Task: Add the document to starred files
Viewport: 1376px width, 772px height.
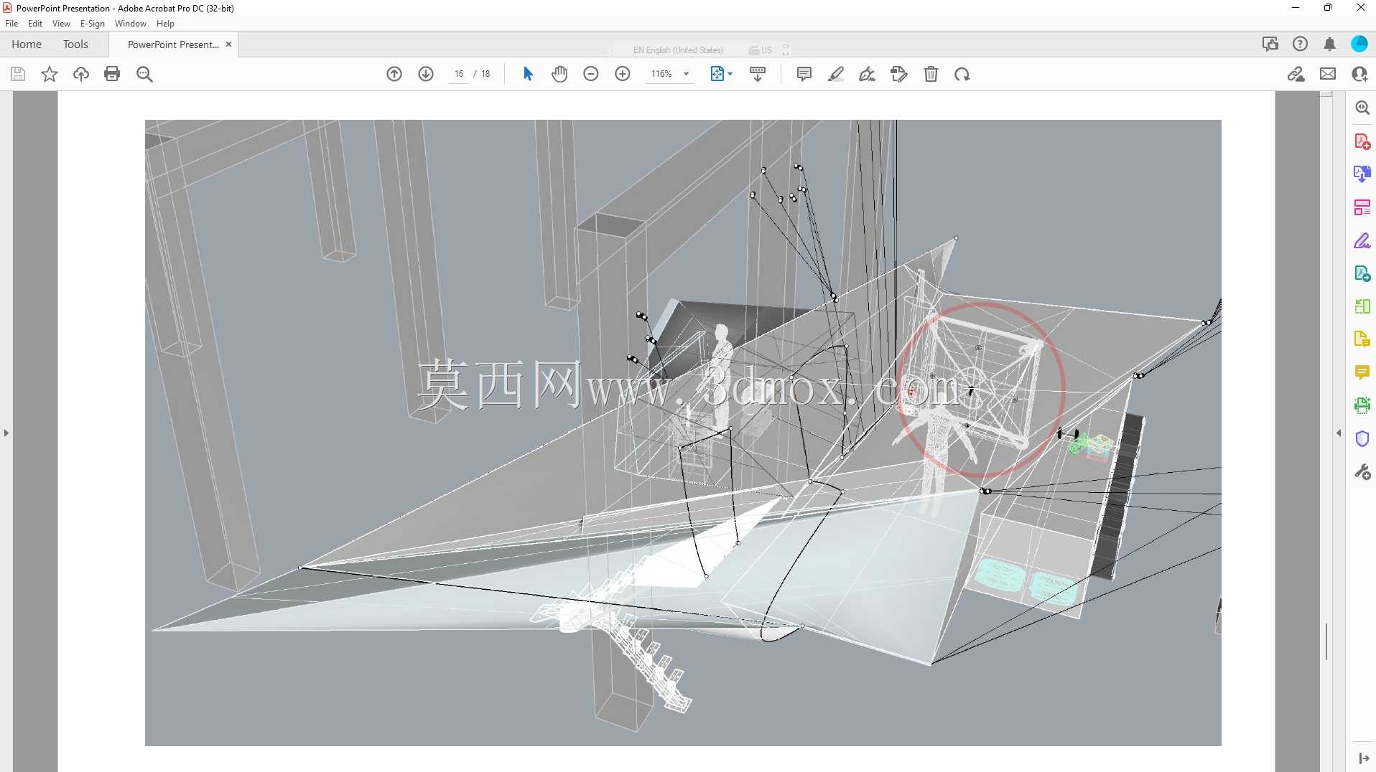Action: tap(50, 74)
